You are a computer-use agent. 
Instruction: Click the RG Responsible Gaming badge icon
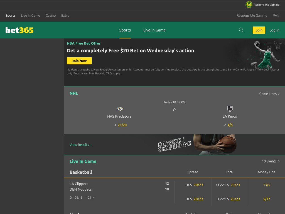coord(249,4)
